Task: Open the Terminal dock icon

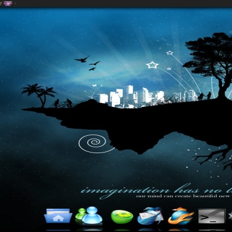Action: tap(212, 216)
